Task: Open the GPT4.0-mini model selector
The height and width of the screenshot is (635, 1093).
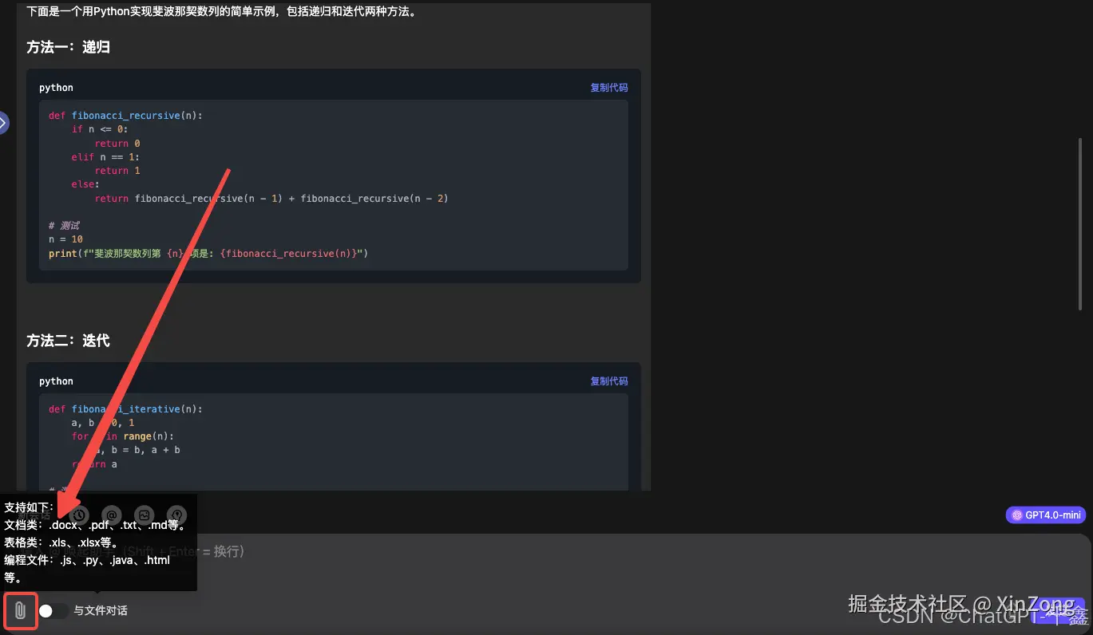Action: [x=1046, y=515]
